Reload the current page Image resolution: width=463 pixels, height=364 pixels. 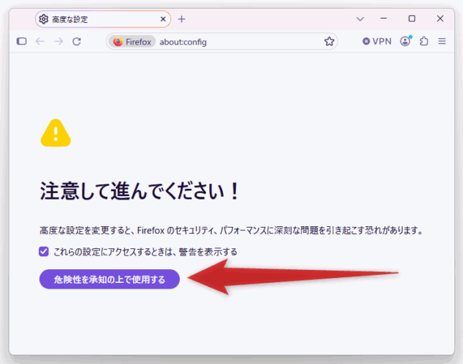(77, 42)
